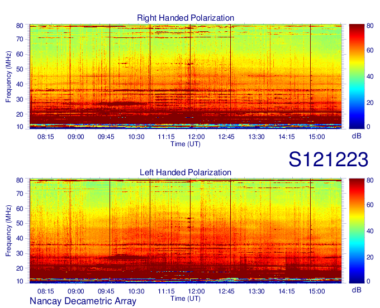Click the Nancay Decametric Array caption
Screen dimensions: 380x308
coord(83,301)
